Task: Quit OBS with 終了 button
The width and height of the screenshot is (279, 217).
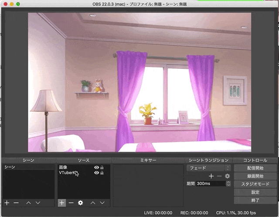Action: (255, 200)
